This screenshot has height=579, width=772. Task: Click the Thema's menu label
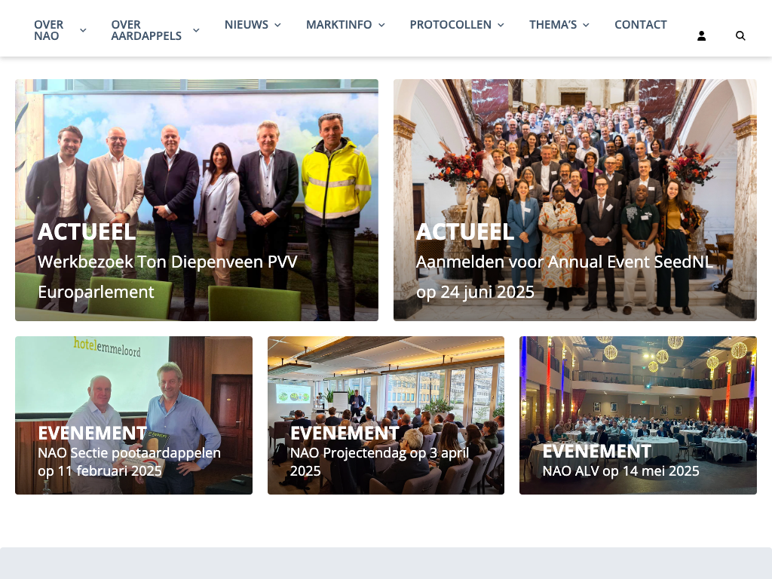click(553, 25)
